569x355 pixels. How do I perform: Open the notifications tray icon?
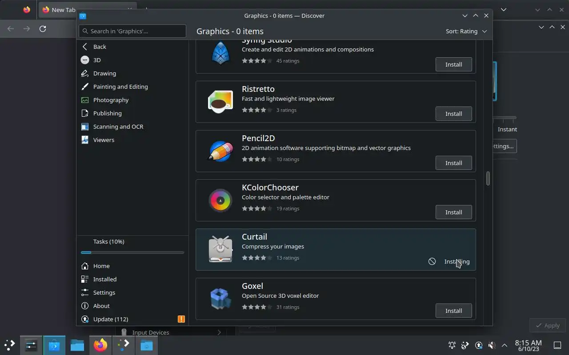(452, 345)
